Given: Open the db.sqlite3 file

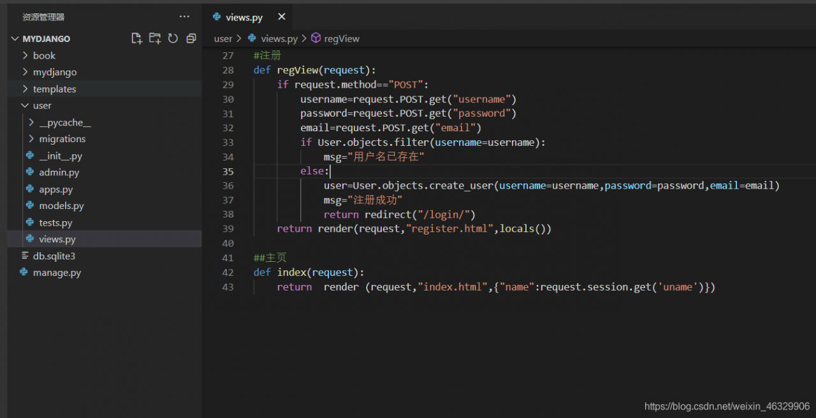Looking at the screenshot, I should tap(54, 256).
